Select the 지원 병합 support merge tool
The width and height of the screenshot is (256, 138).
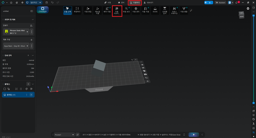coord(184,11)
